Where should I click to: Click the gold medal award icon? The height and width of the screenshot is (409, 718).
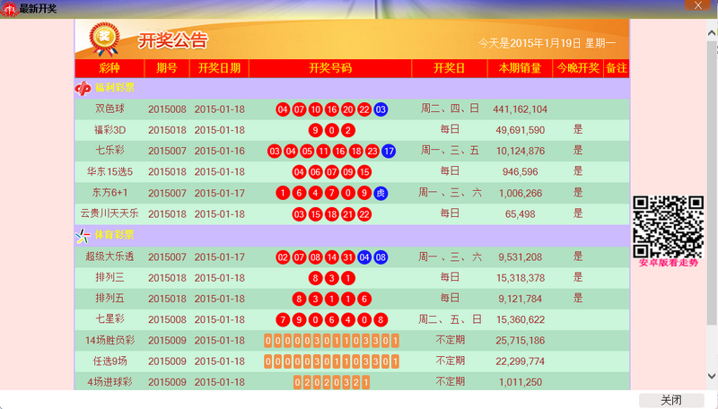click(x=105, y=39)
